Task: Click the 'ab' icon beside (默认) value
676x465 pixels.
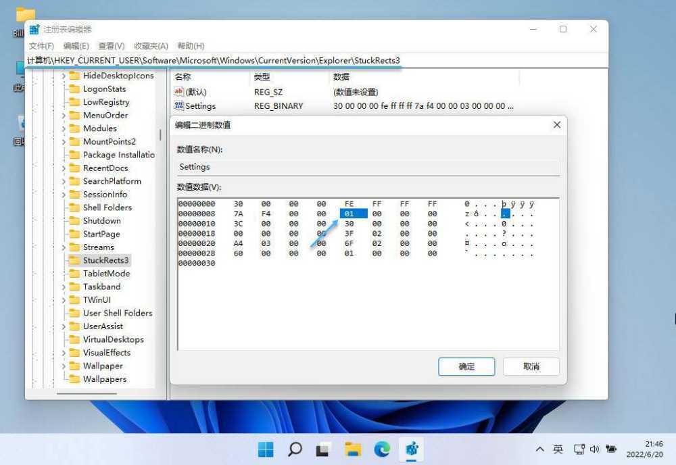Action: tap(178, 91)
